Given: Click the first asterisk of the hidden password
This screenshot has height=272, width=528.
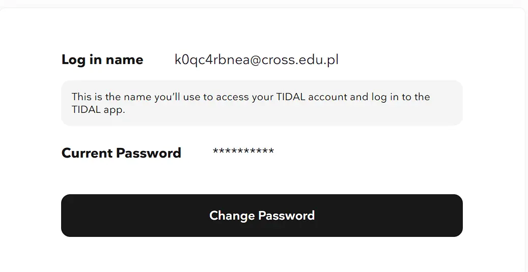Looking at the screenshot, I should [216, 152].
